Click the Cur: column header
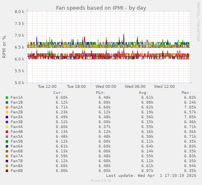Screen dimensions: 202x185 58,93
